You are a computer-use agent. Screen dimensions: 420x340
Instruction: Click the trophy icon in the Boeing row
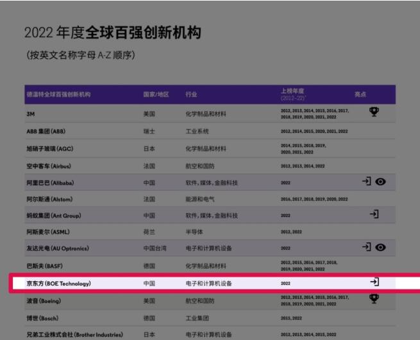pos(374,298)
